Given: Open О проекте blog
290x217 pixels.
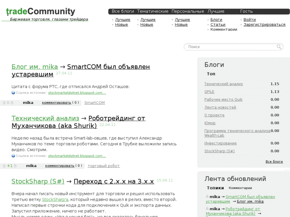Looking at the screenshot, I should point(214,115).
